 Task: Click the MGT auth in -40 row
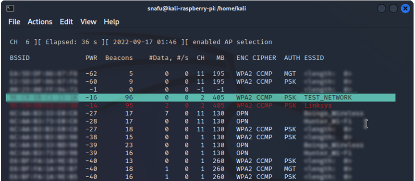pyautogui.click(x=290, y=169)
